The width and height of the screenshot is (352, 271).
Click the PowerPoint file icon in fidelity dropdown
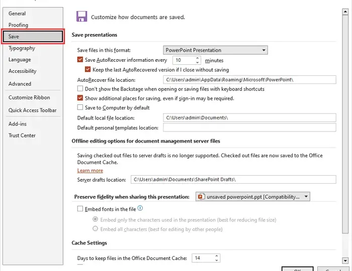point(201,197)
